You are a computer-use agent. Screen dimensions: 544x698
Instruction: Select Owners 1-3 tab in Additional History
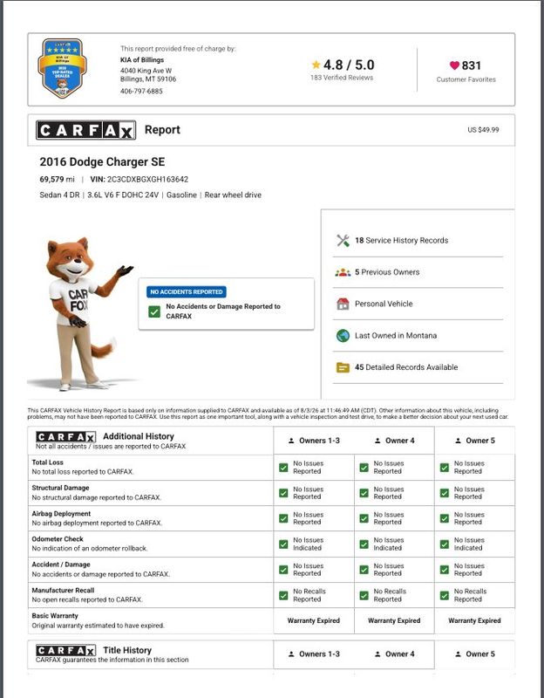314,441
